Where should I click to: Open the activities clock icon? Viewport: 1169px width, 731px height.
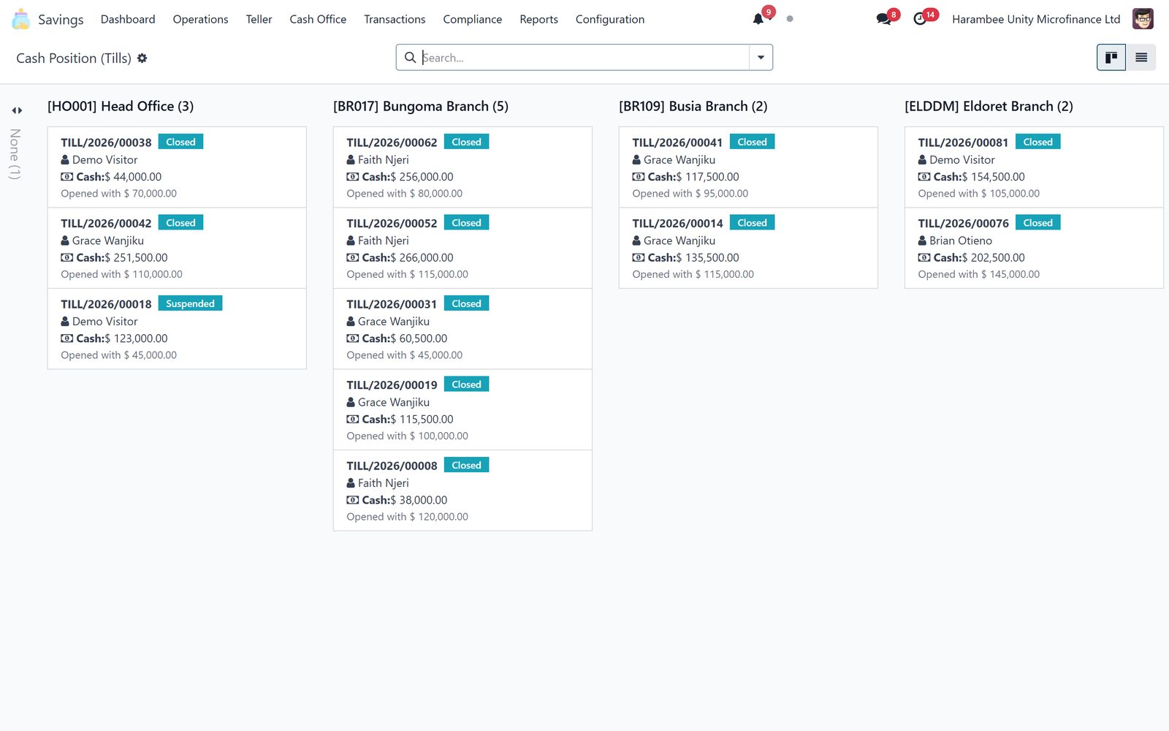click(920, 19)
